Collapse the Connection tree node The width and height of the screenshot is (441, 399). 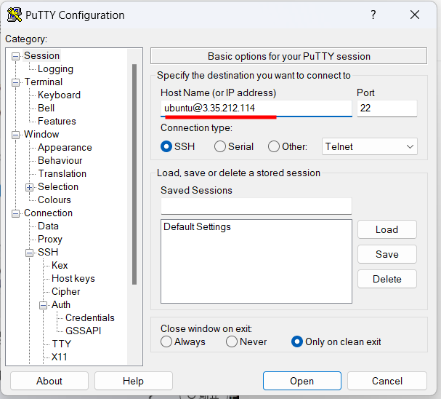pyautogui.click(x=15, y=213)
